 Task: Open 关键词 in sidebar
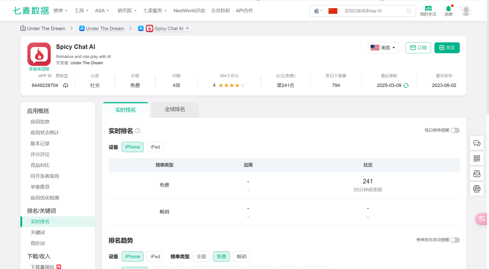(38, 232)
